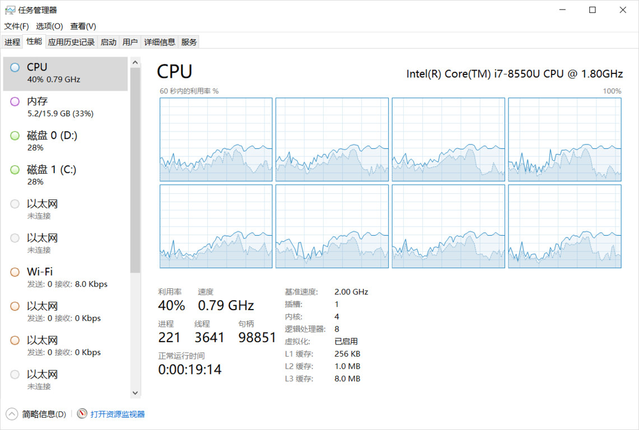The image size is (639, 430).
Task: Switch to the 进程 tab
Action: 12,42
